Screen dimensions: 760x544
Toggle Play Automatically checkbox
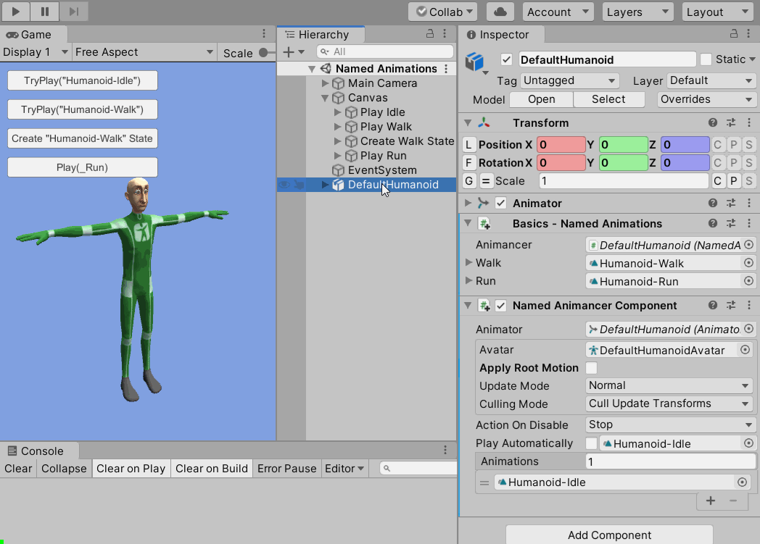(592, 443)
